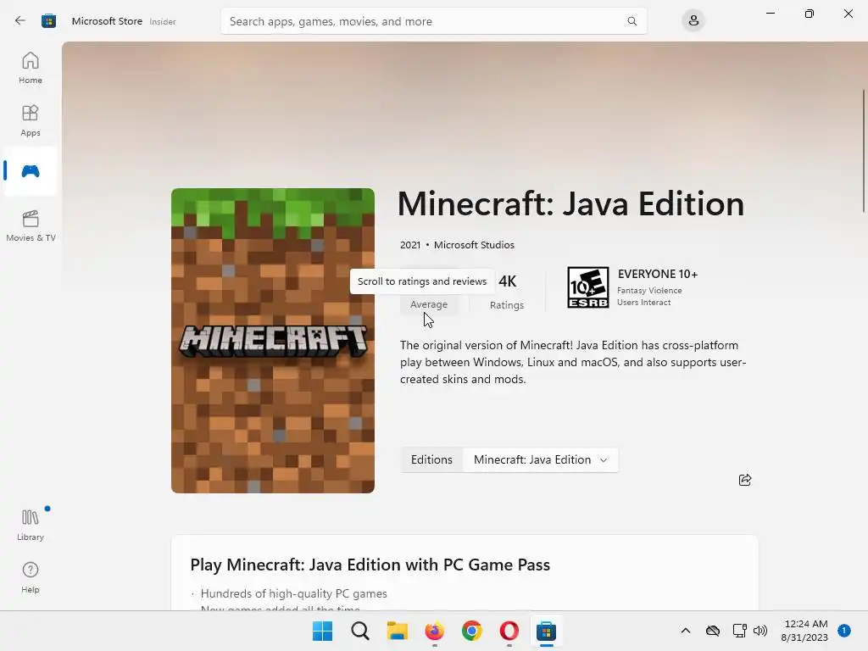
Task: Click the 'Play Minecraft: Java Edition with PC Game Pass' heading
Action: click(370, 565)
